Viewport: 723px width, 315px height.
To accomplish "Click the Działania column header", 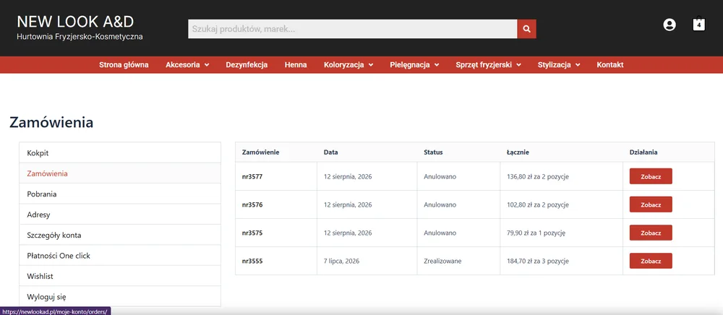I will (643, 152).
